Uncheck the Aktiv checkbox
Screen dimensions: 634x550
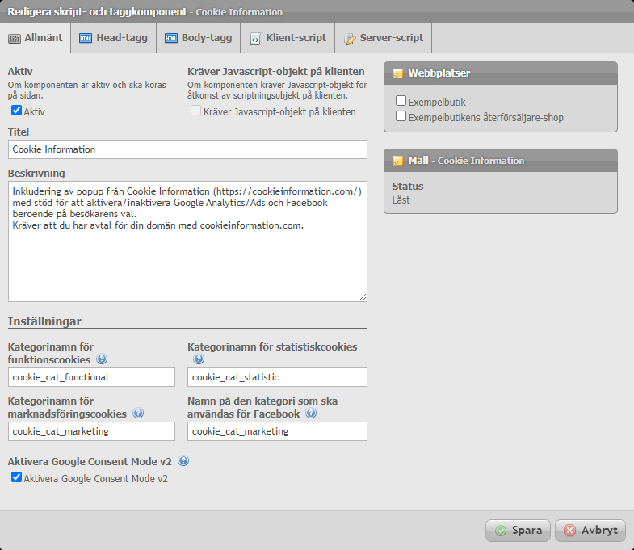tap(16, 111)
